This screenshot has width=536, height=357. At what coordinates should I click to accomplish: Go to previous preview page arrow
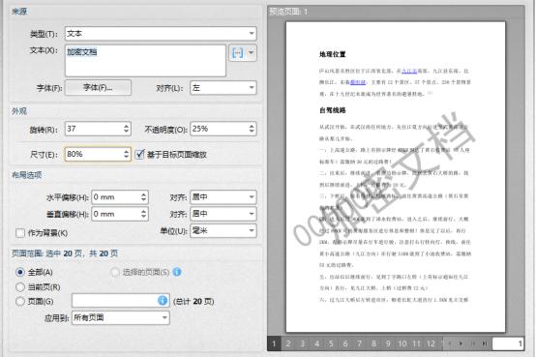(450, 343)
